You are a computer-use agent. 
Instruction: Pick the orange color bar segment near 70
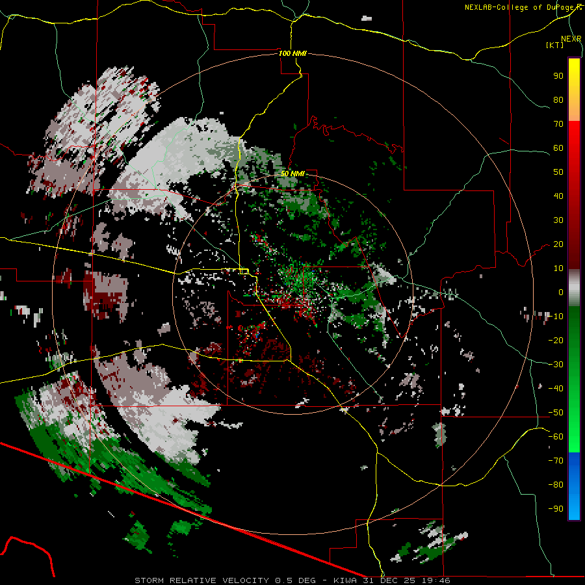tap(574, 110)
